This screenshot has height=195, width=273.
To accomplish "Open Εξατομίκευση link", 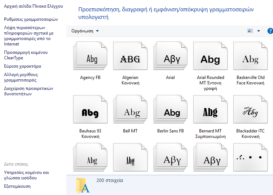I will 17,186.
